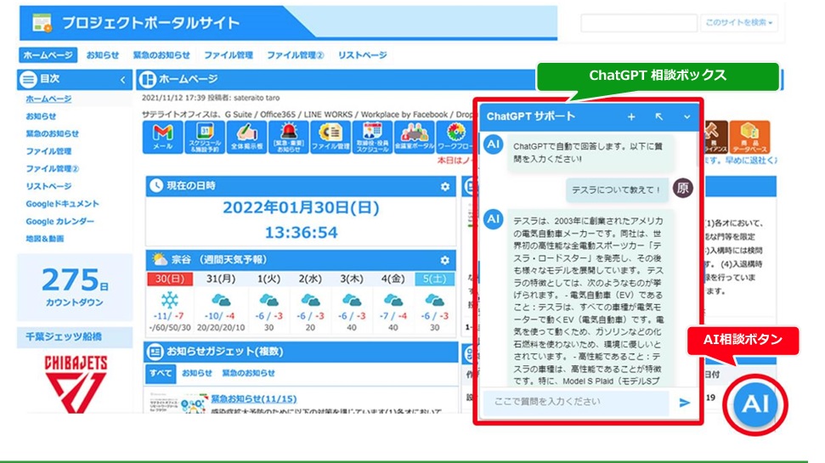Click the round AI相談 button
This screenshot has width=825, height=463.
coord(755,404)
